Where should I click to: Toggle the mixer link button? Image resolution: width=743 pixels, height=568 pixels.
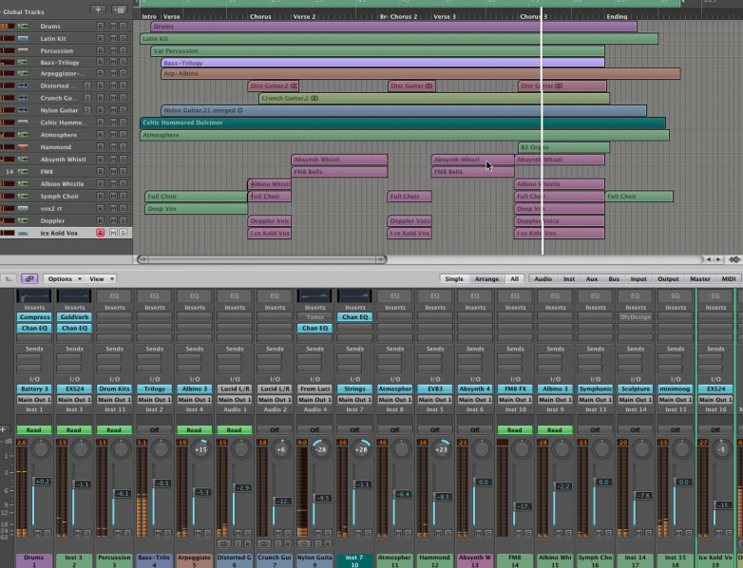click(x=29, y=278)
